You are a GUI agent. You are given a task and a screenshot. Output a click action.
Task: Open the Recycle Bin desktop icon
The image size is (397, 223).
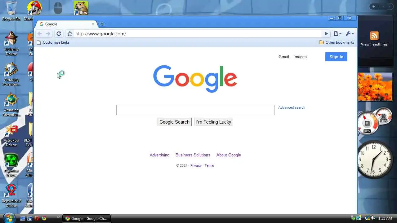(11, 11)
